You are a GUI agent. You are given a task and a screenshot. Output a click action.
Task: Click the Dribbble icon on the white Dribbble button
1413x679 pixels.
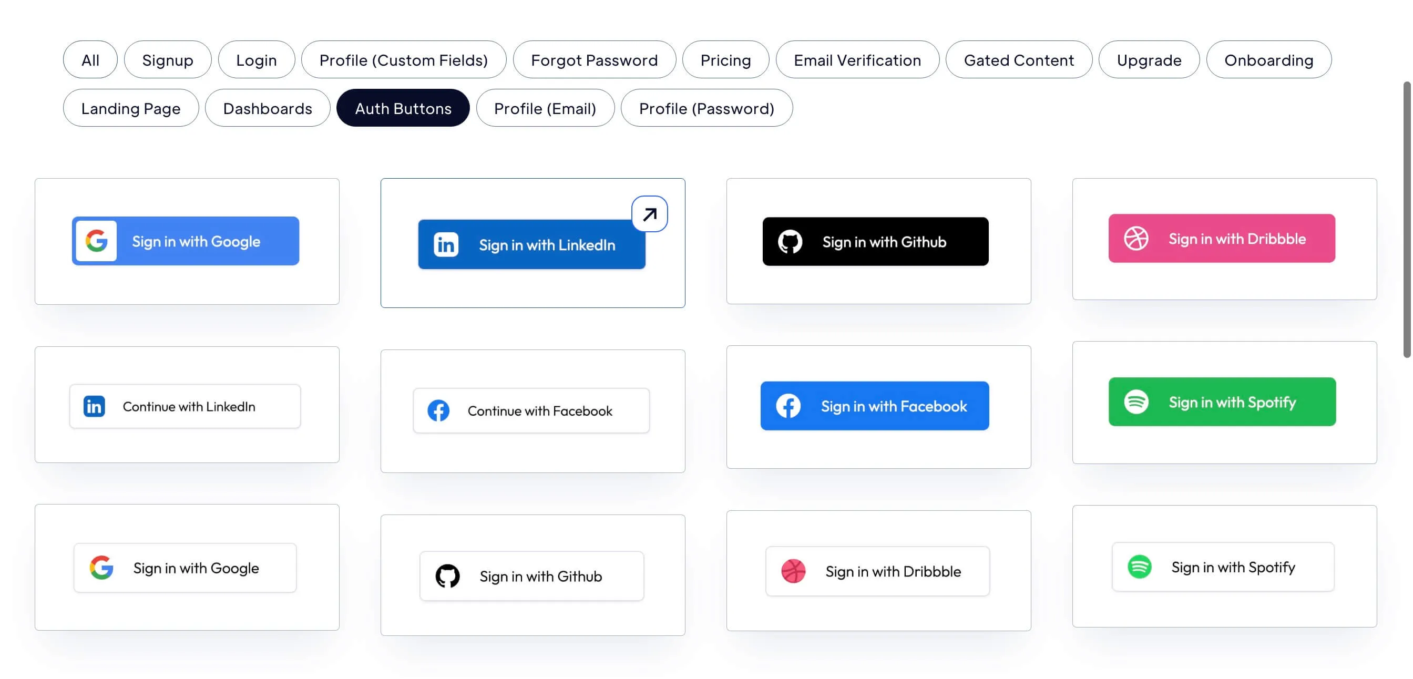tap(793, 571)
